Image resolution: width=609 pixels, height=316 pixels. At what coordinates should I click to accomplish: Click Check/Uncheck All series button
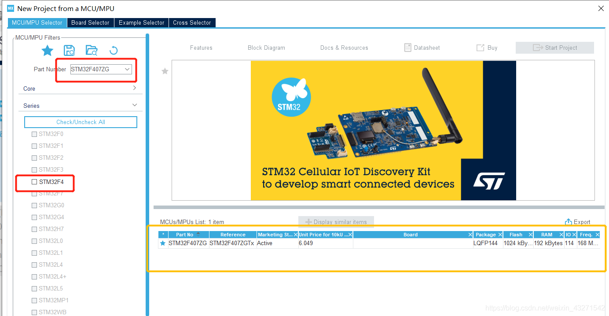click(81, 122)
